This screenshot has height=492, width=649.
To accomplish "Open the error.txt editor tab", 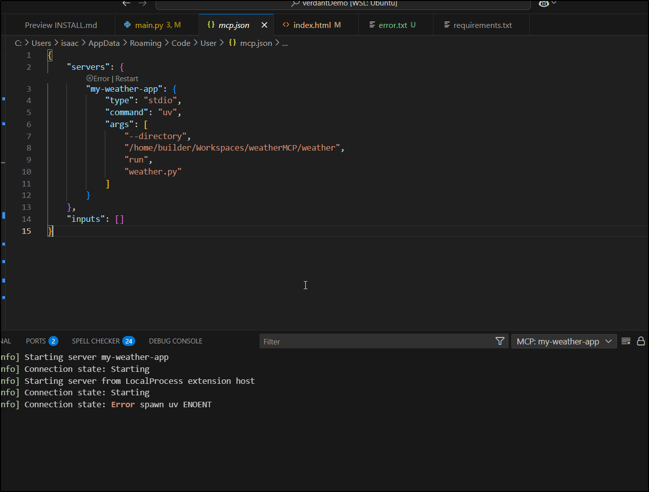I will click(393, 25).
